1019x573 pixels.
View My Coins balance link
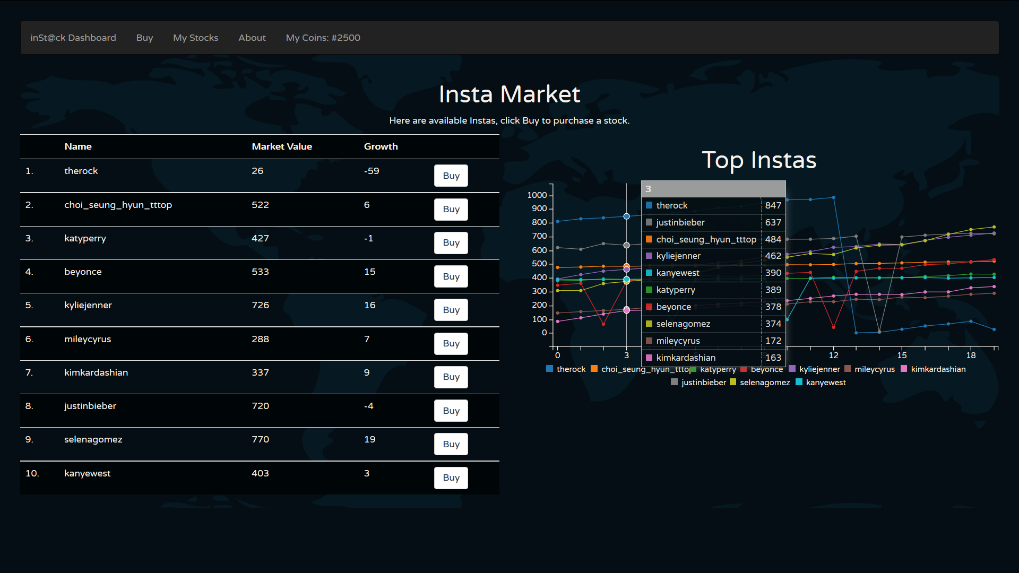pyautogui.click(x=323, y=38)
